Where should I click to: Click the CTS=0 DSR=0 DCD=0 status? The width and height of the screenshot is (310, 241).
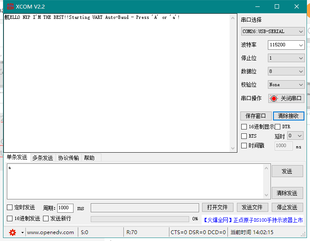(198, 232)
